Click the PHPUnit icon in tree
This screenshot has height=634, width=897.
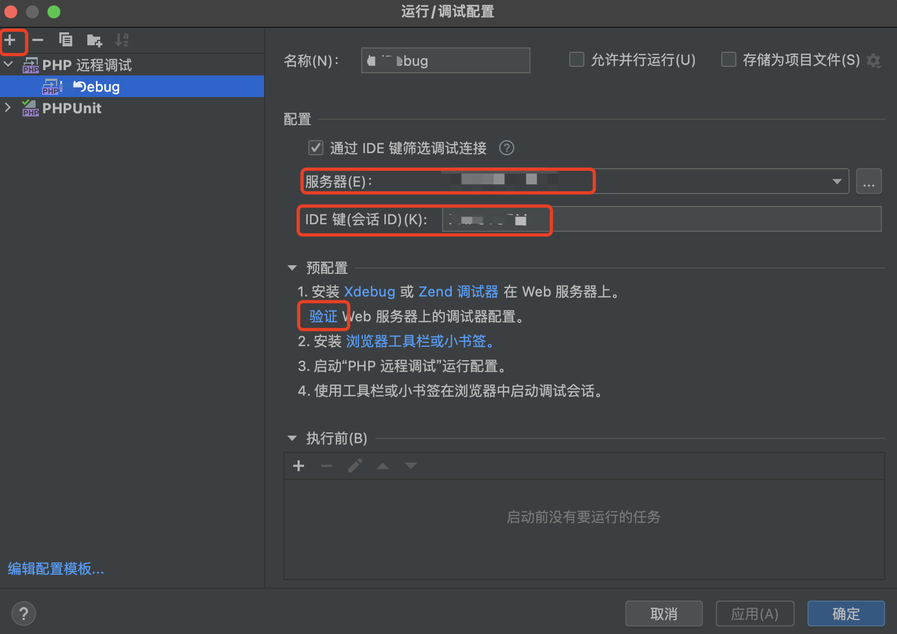pos(30,108)
